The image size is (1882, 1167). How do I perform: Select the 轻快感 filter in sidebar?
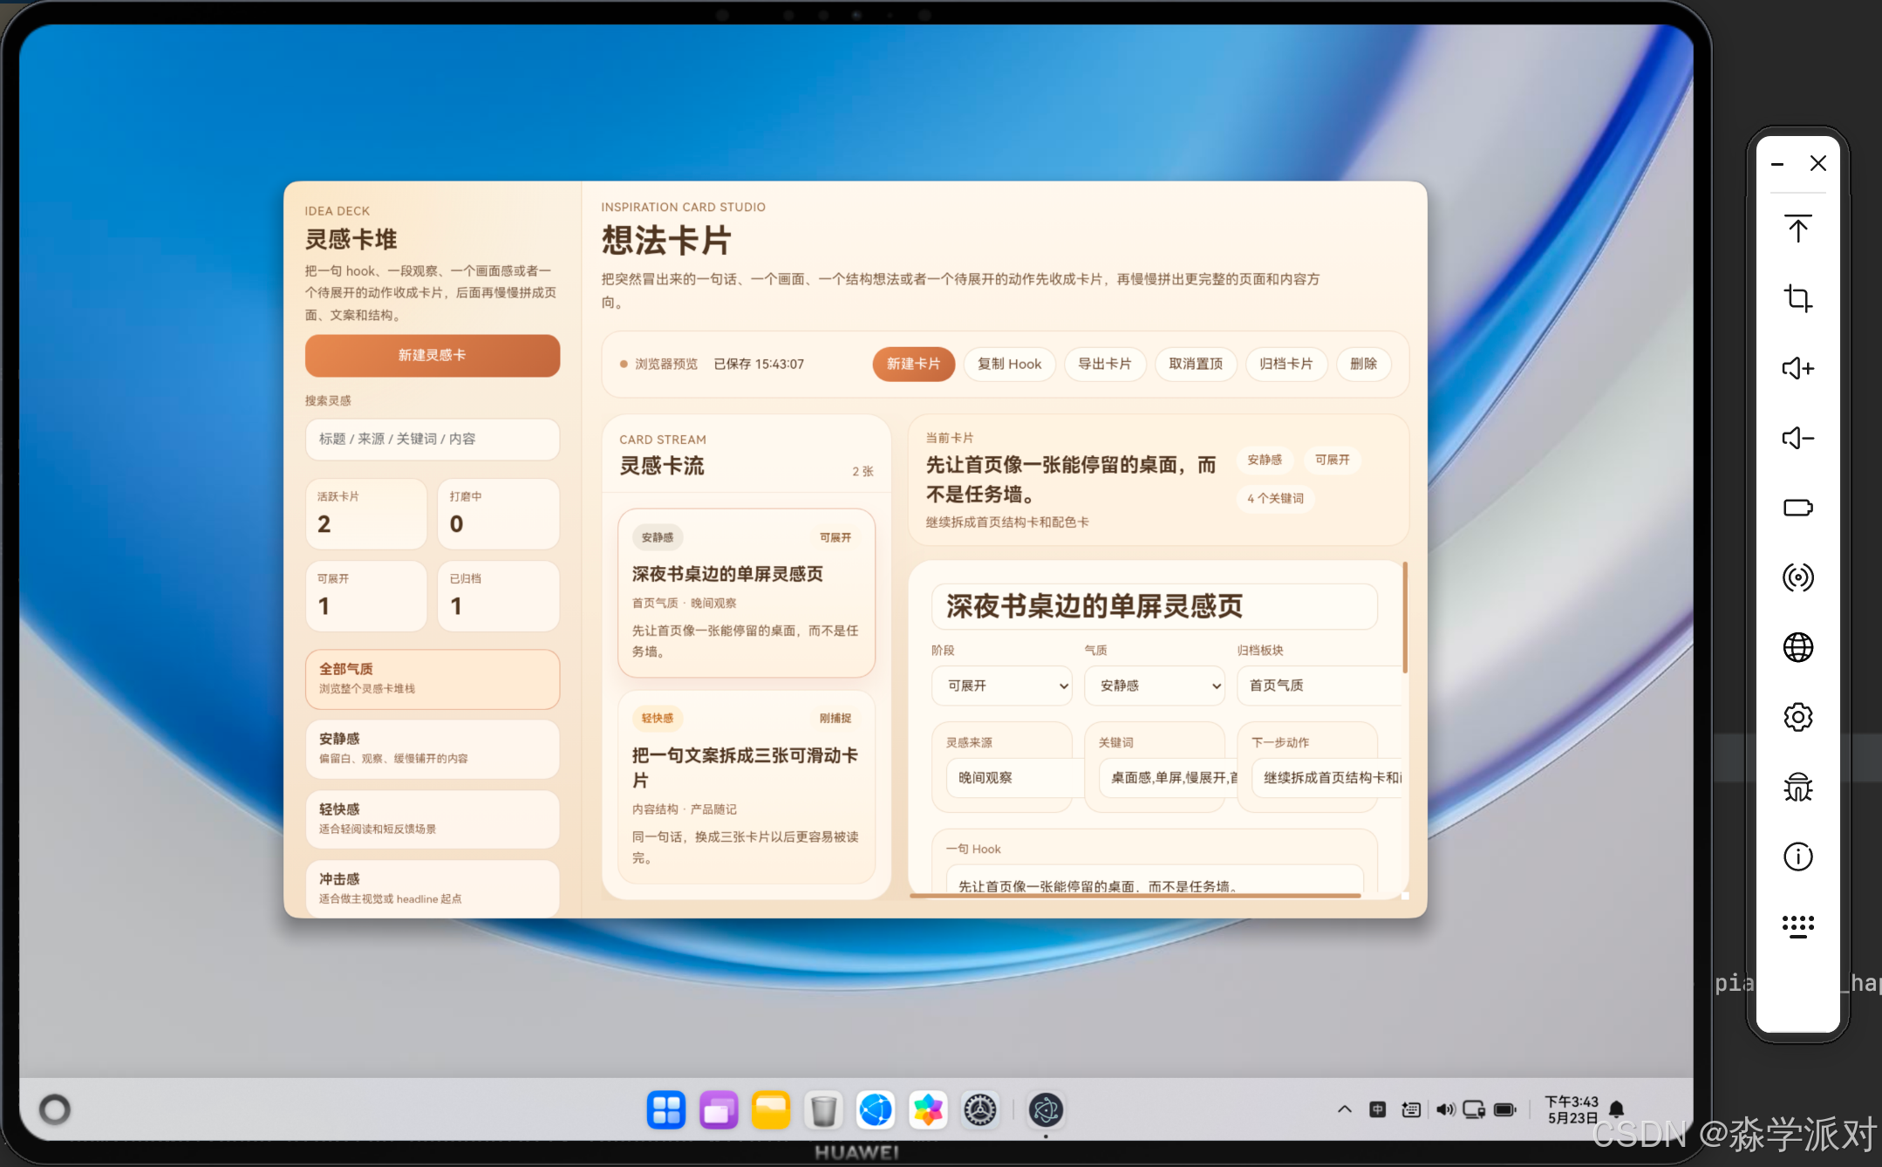(x=433, y=819)
